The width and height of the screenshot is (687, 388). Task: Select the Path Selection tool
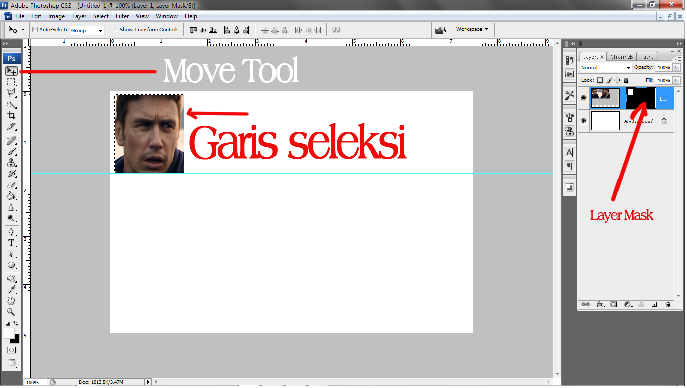pos(11,254)
